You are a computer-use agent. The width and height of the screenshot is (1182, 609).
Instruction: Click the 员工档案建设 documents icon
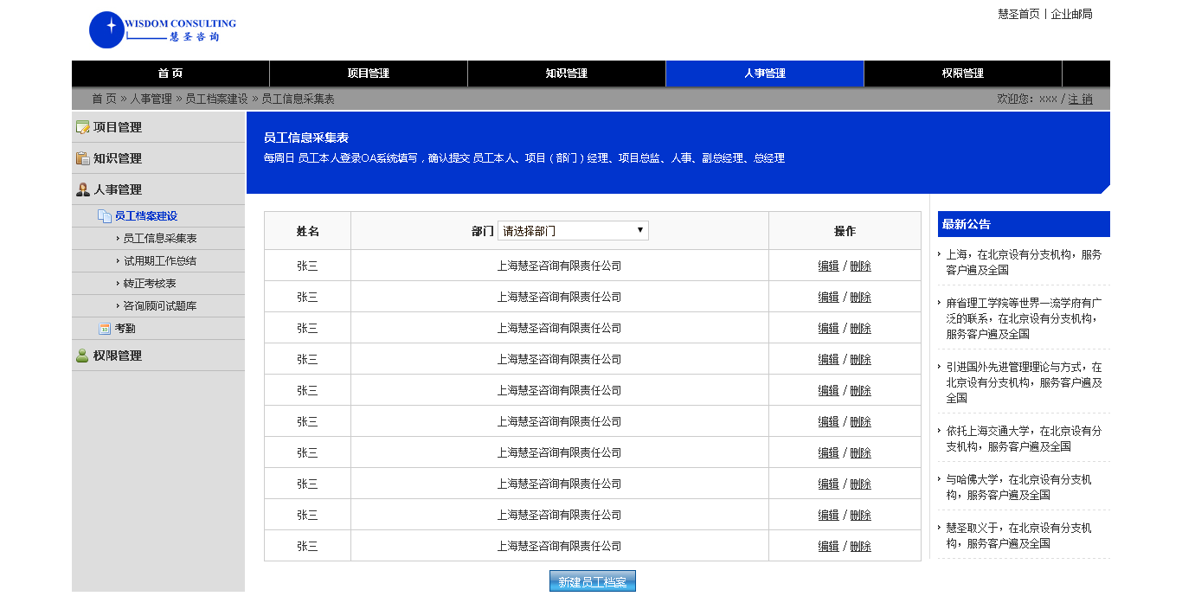[x=104, y=216]
